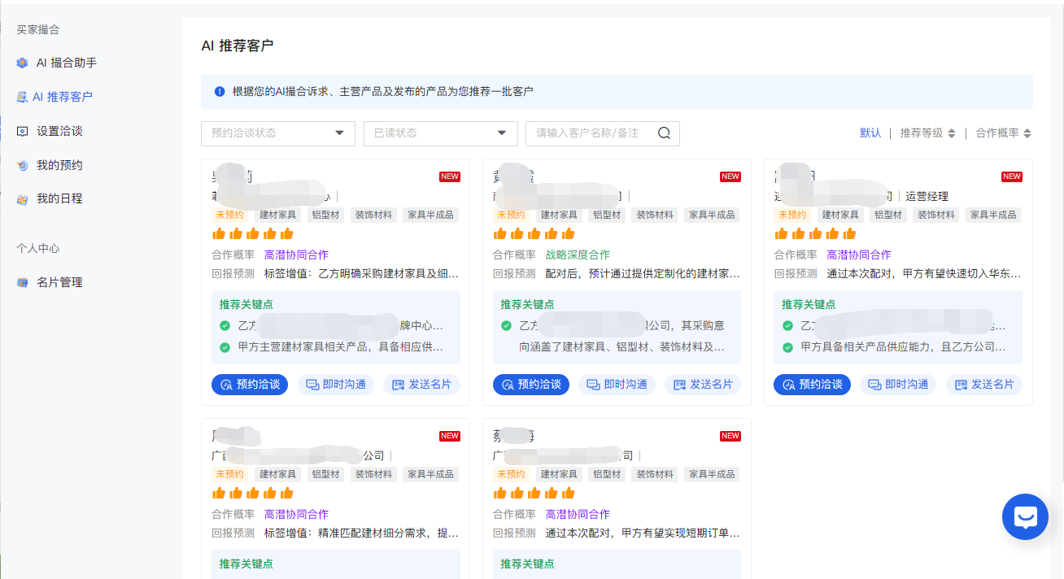
Task: Click the thumbs-up rating on the first card
Action: coord(252,233)
